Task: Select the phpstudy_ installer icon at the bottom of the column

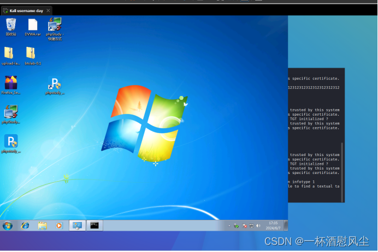Action: [x=11, y=143]
